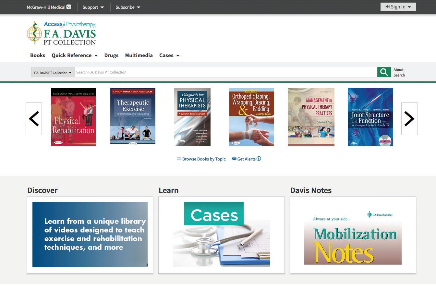Open the Discover videos library banner
The image size is (436, 286).
pos(90,235)
